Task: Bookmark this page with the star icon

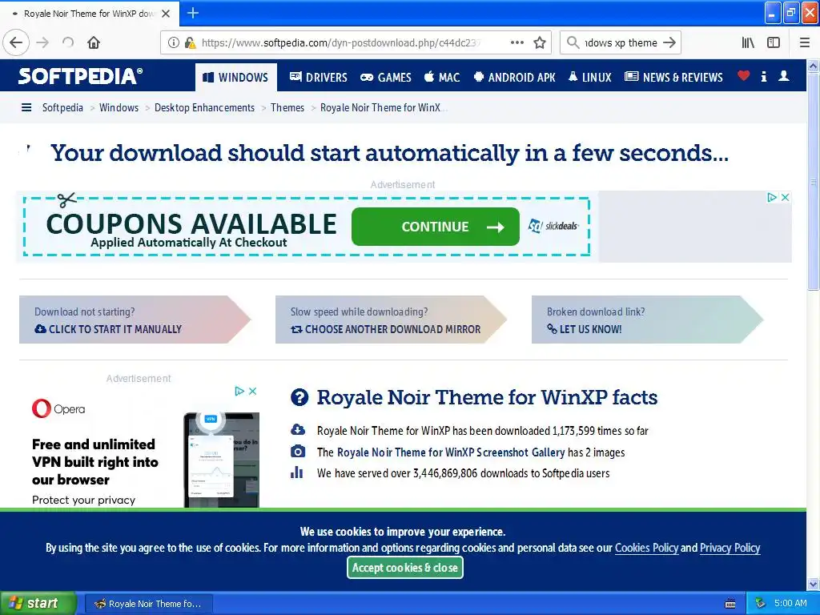Action: click(x=540, y=43)
